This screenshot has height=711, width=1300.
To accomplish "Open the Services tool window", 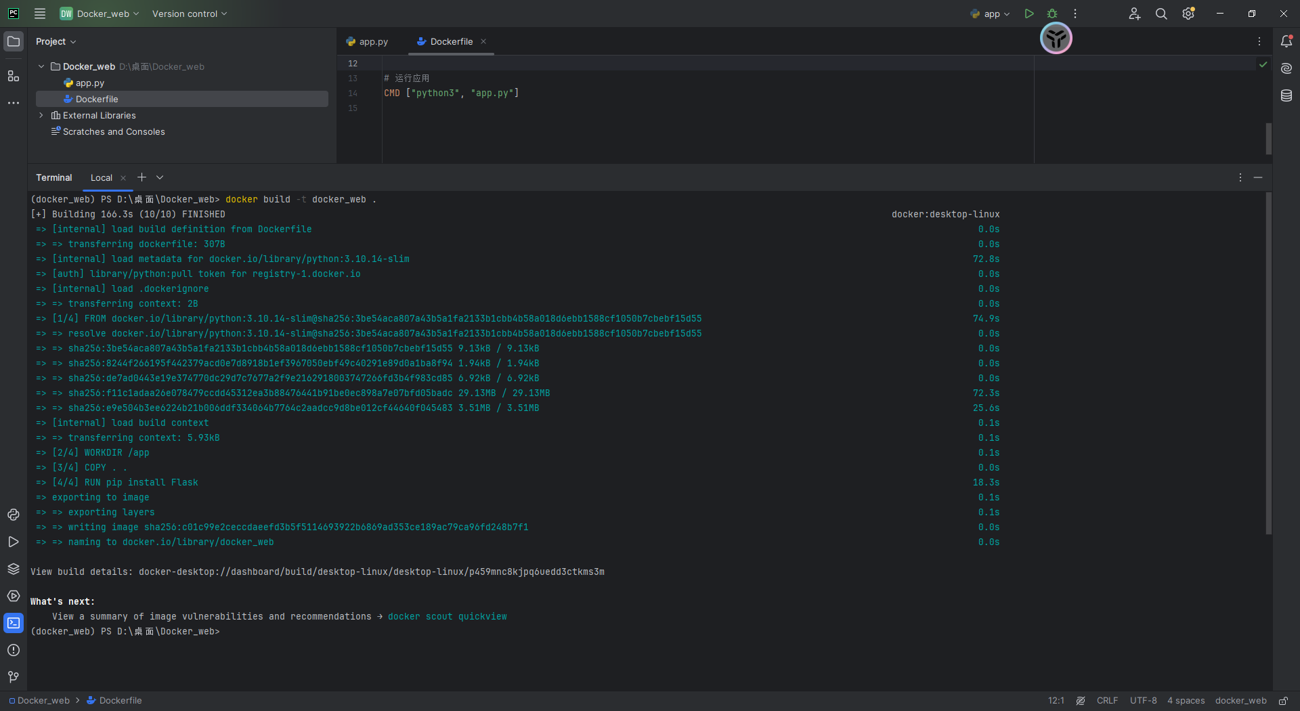I will [x=14, y=596].
